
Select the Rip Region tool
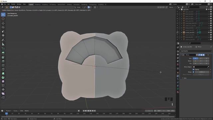coord(3,98)
